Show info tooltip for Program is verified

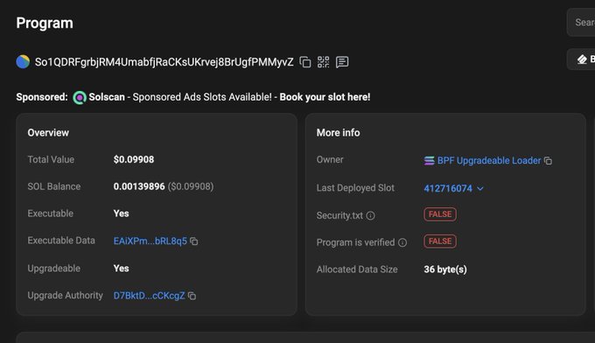(x=402, y=243)
